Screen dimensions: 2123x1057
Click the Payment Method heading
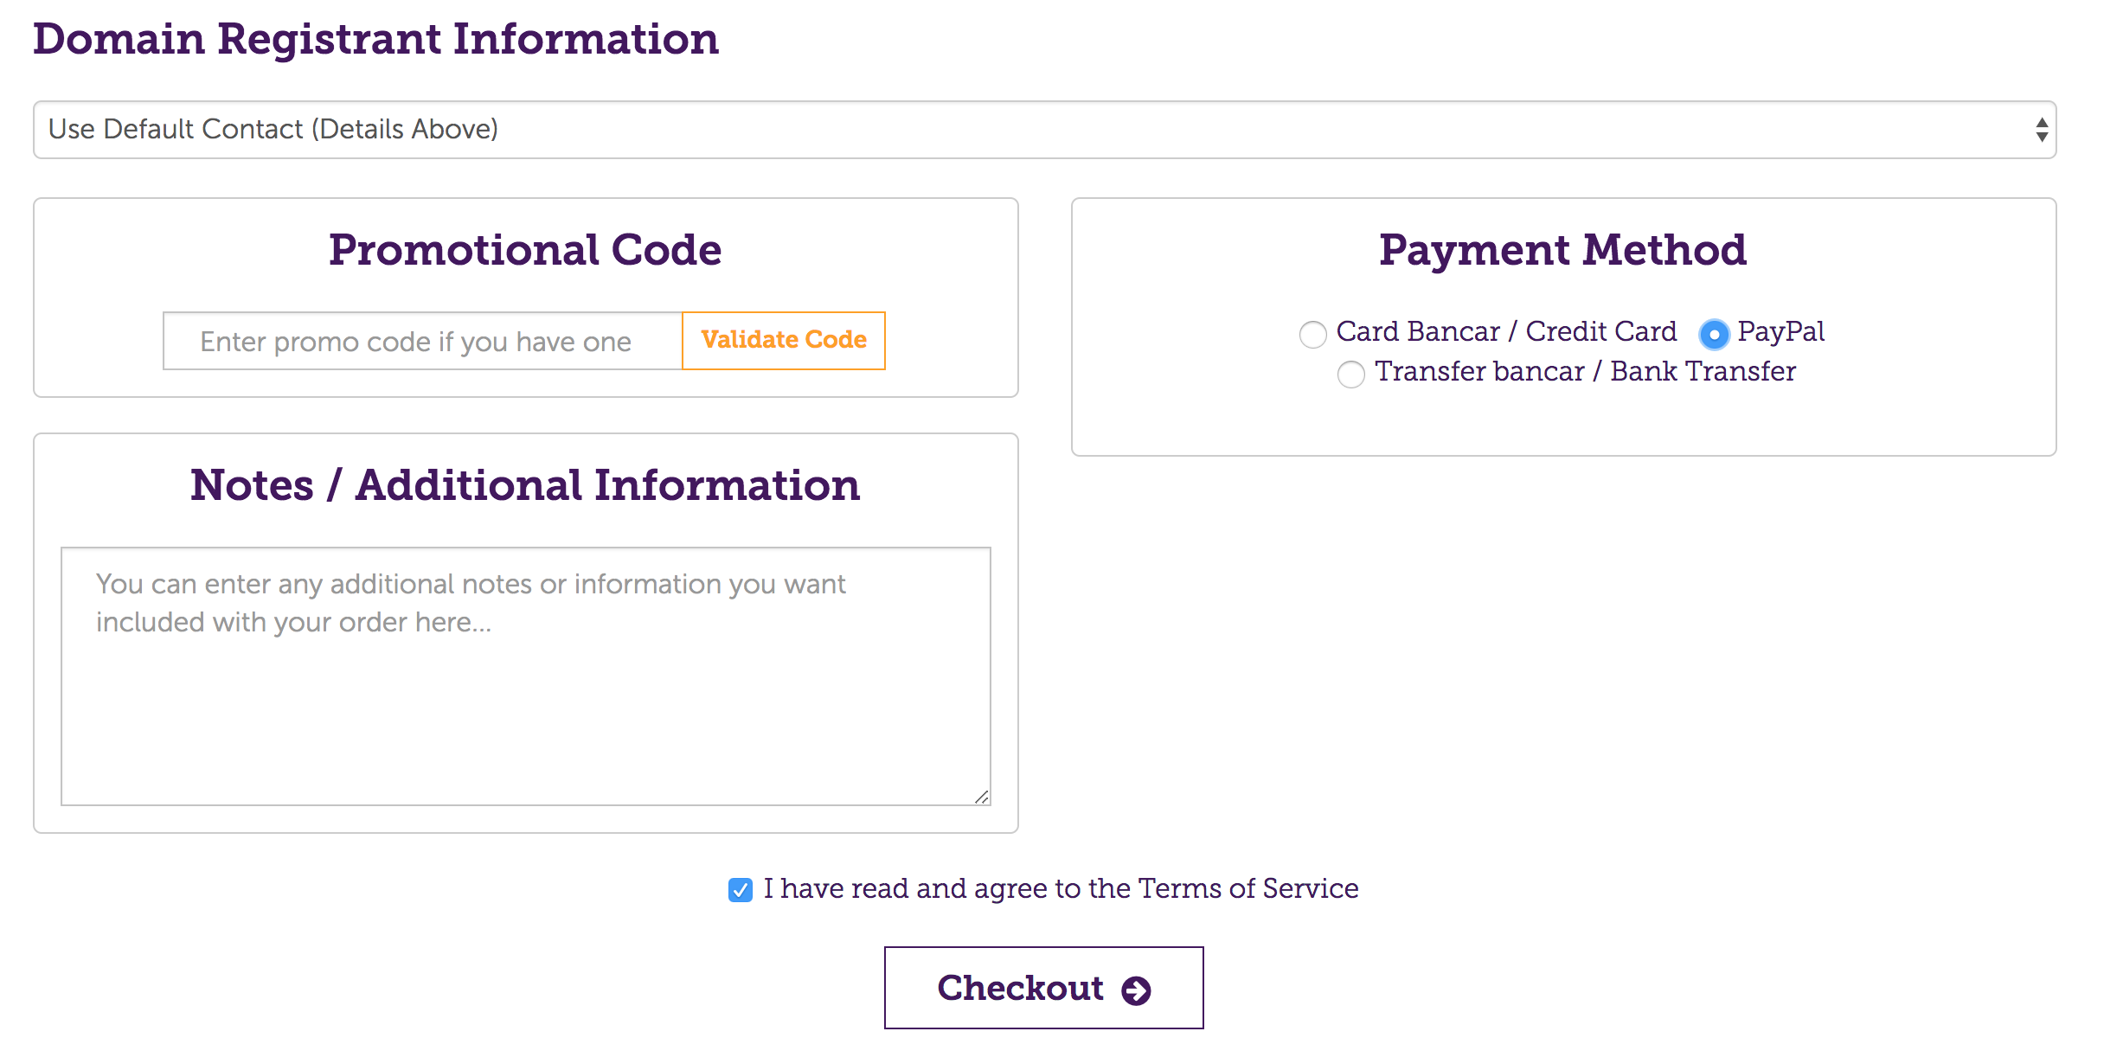click(1562, 251)
